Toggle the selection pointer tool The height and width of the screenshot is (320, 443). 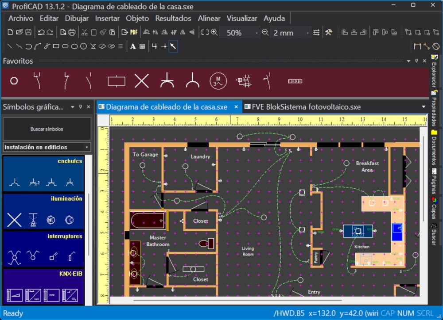click(x=173, y=46)
